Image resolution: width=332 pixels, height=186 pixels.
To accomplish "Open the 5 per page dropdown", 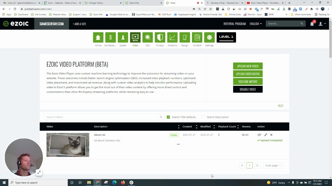I will 273,165.
